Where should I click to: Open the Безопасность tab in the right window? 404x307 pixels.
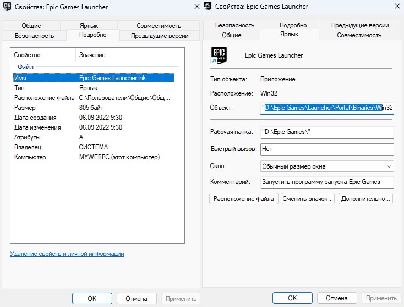[x=234, y=25]
